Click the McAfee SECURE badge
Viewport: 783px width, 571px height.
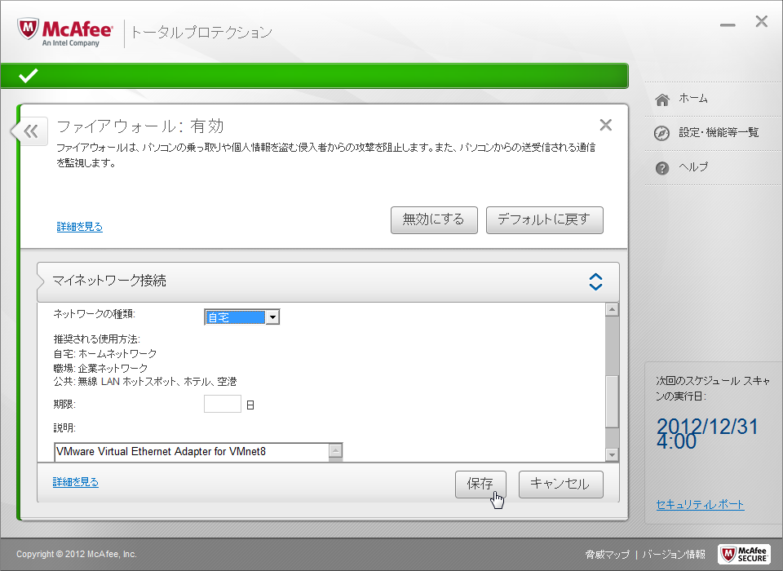coord(744,554)
